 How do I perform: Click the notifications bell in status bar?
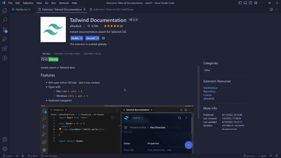pos(277,156)
